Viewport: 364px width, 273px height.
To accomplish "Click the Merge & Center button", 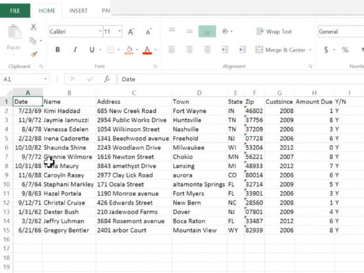I will coord(280,50).
